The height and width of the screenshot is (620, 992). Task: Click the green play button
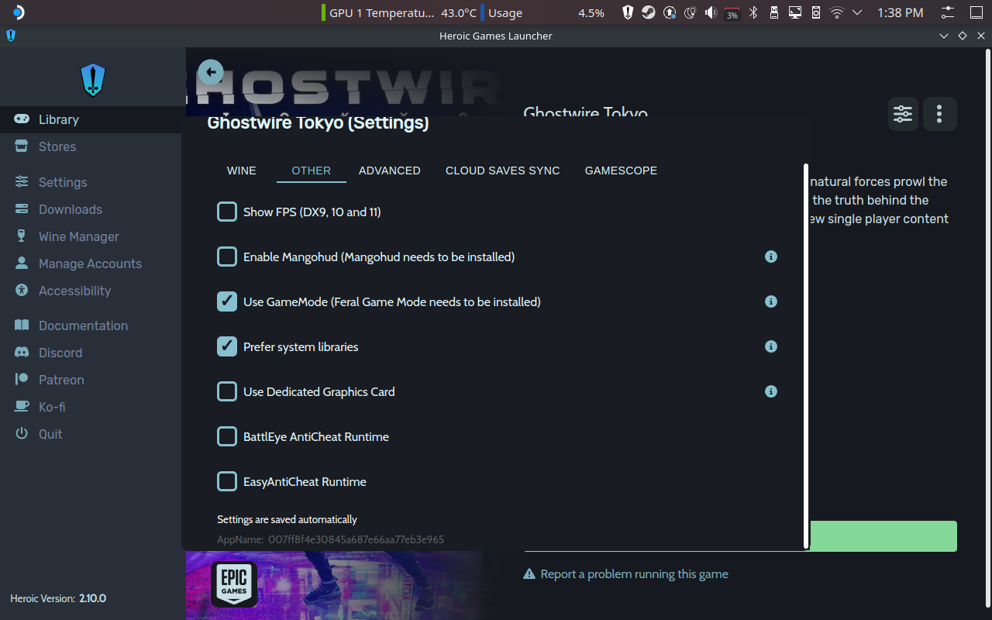[x=883, y=536]
